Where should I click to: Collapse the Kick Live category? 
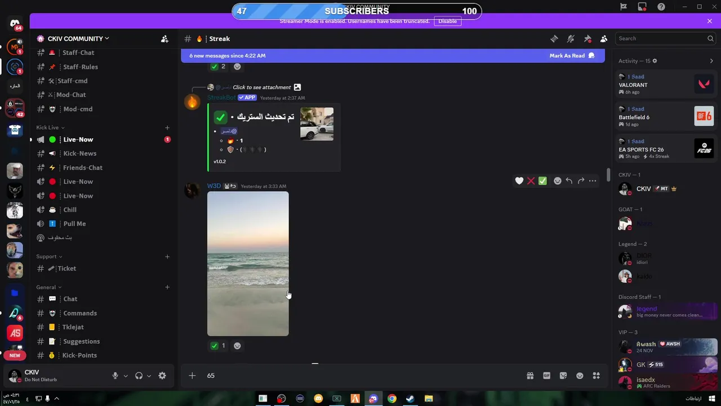click(x=50, y=127)
